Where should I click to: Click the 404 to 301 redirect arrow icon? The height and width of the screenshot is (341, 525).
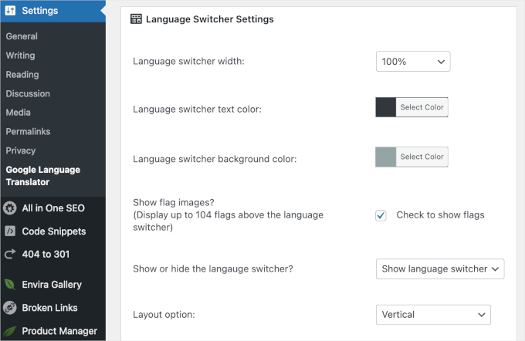pos(10,254)
